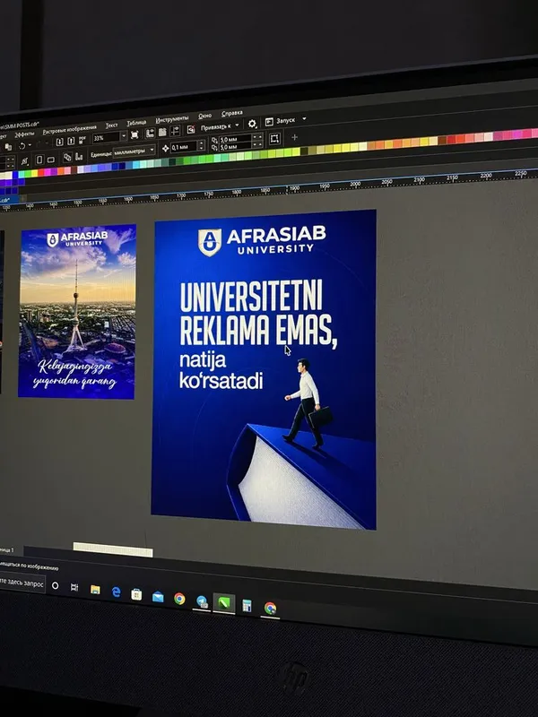538x717 pixels.
Task: Pick the pale lavender palette swatch
Action: click(81, 169)
